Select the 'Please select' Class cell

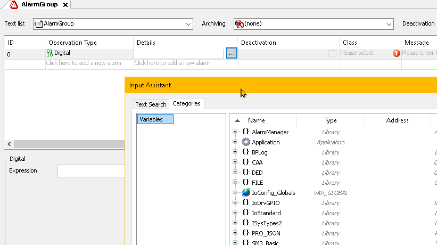click(357, 53)
